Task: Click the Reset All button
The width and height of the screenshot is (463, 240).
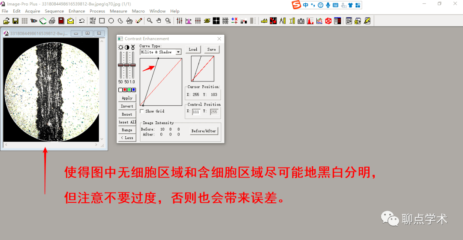Action: click(x=127, y=122)
